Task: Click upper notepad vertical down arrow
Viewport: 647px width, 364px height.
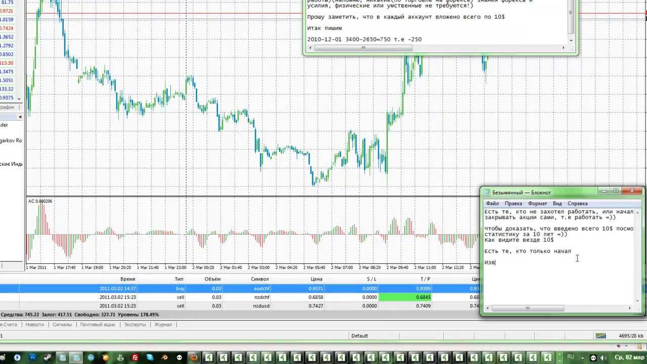Action: (571, 40)
